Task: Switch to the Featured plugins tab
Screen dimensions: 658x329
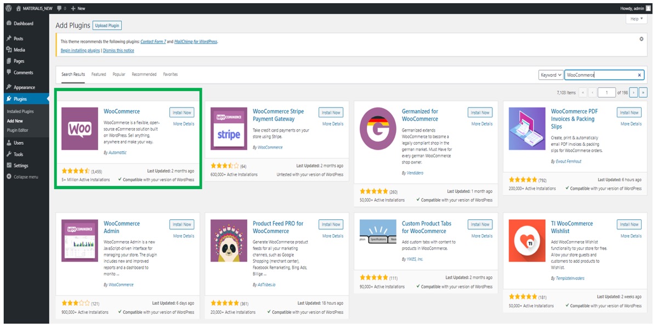Action: (99, 75)
